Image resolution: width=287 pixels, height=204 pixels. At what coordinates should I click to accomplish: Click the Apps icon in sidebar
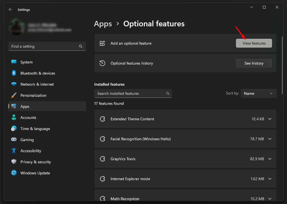point(14,106)
